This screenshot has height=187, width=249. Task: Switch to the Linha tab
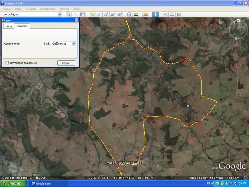[x=9, y=26]
